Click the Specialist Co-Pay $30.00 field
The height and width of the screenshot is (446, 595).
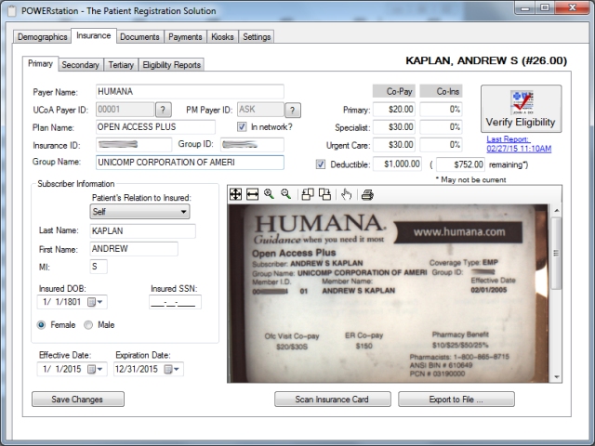coord(394,127)
